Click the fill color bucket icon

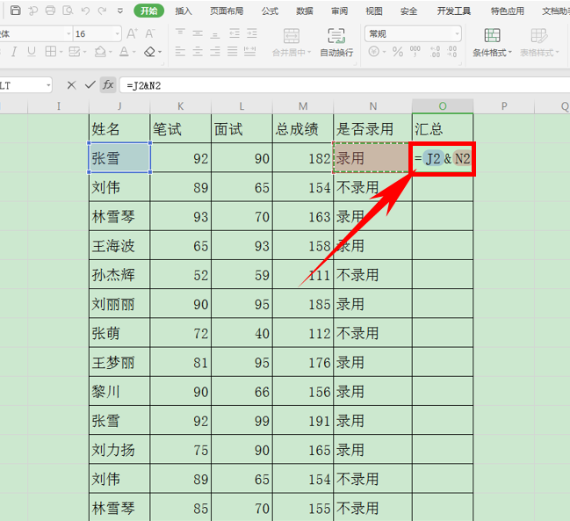coord(100,52)
